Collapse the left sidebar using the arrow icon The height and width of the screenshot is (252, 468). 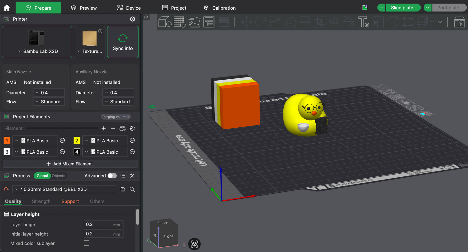pos(146,17)
